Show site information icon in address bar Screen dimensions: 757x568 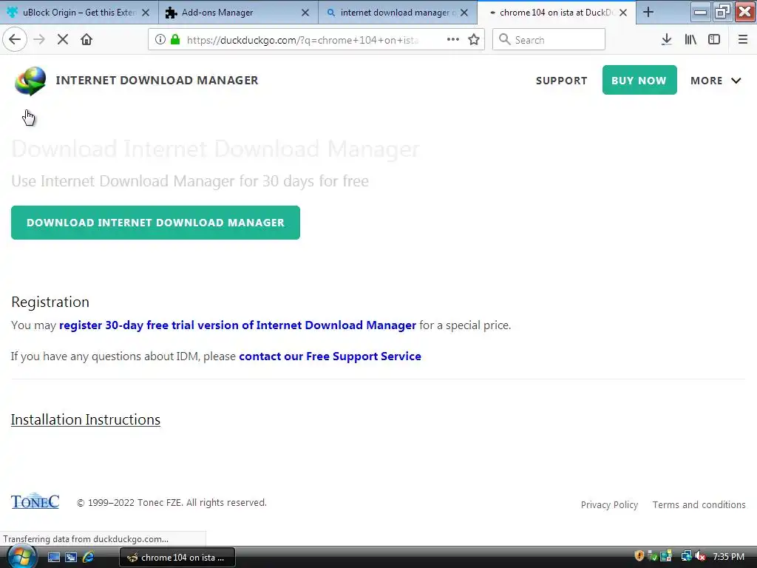pos(160,39)
